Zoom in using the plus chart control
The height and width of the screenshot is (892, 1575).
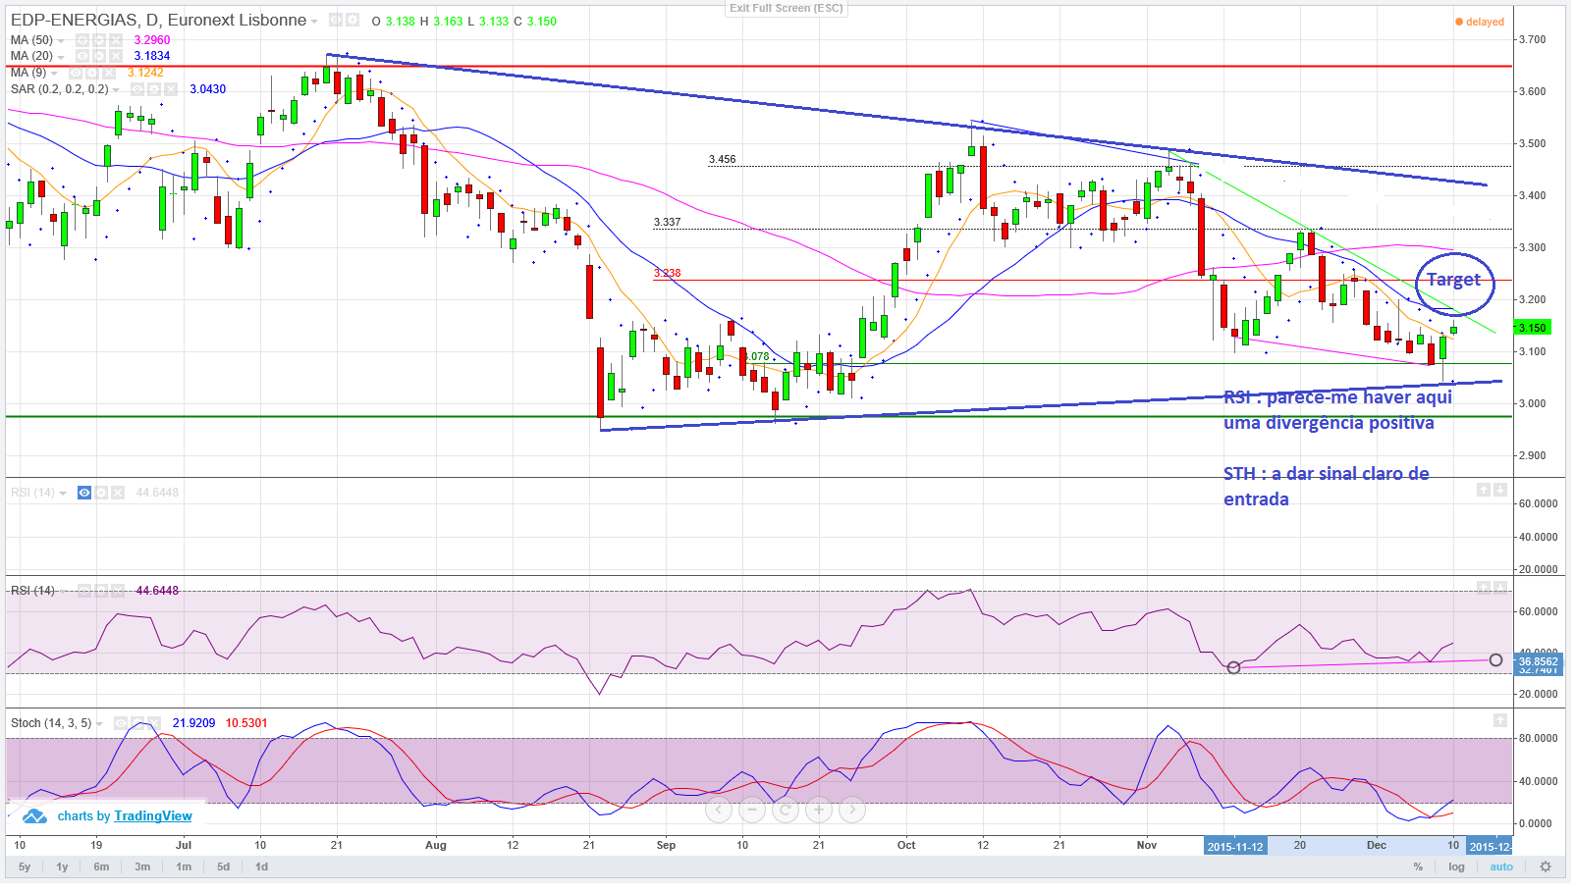pyautogui.click(x=819, y=810)
